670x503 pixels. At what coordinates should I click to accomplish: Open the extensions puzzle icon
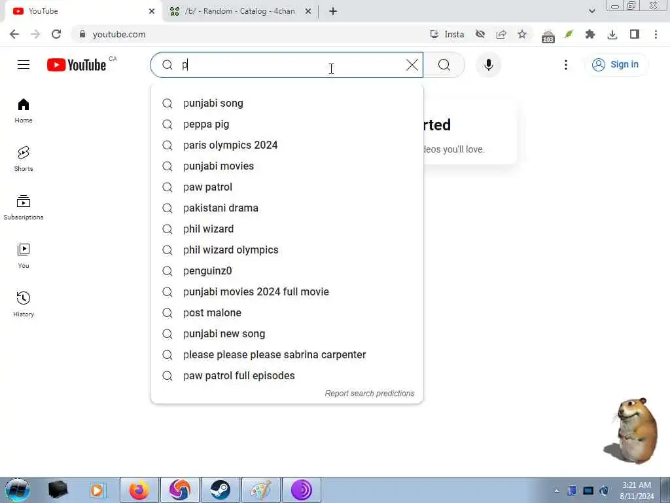(590, 34)
